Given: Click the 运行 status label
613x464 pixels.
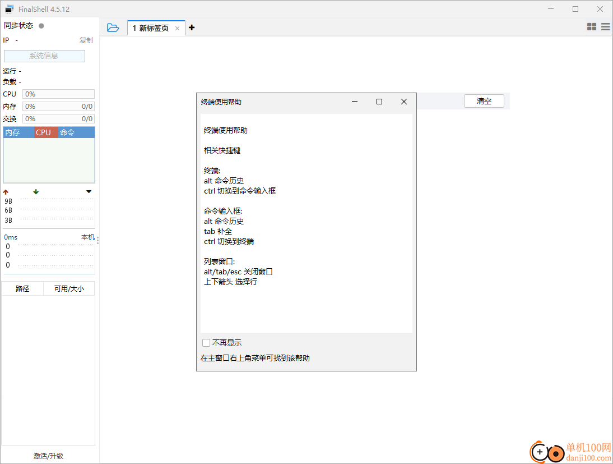Looking at the screenshot, I should 10,71.
